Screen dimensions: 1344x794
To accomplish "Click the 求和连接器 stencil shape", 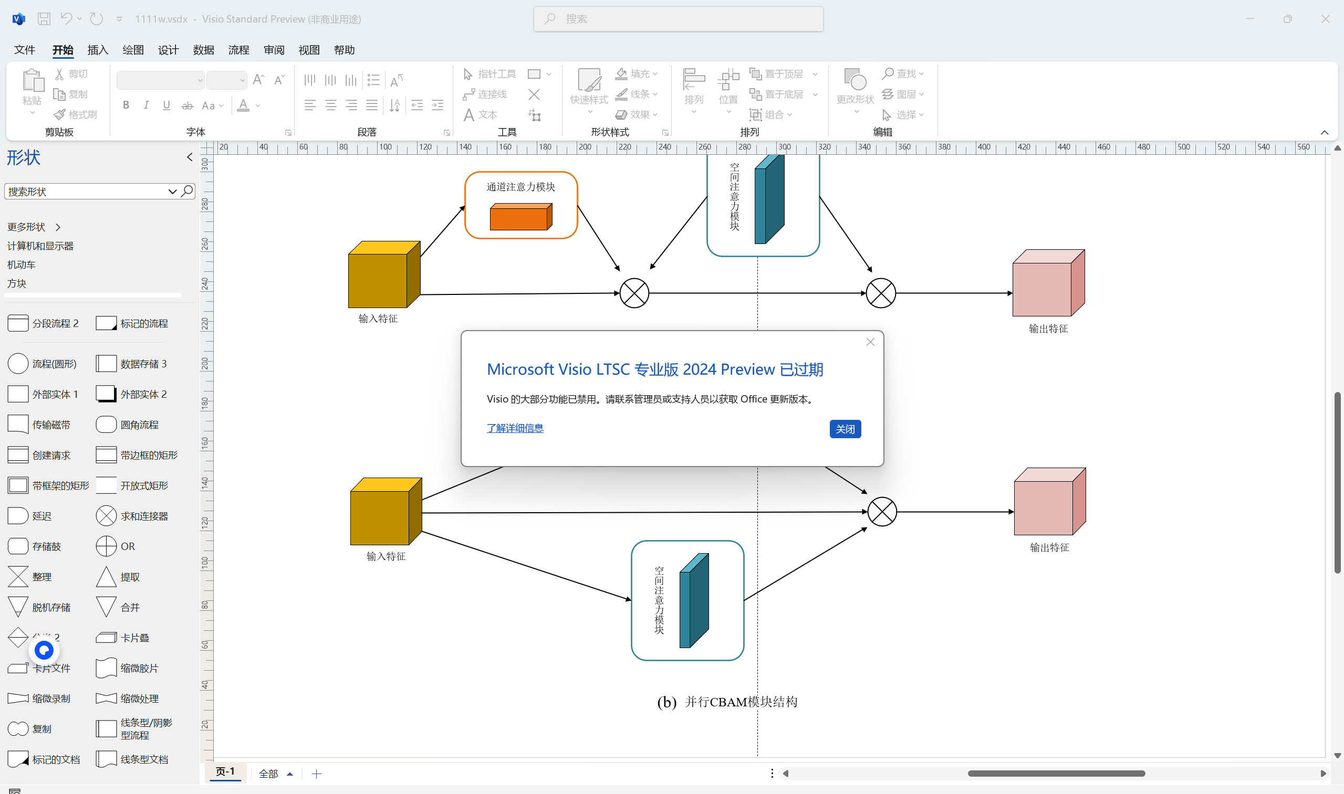I will point(106,516).
